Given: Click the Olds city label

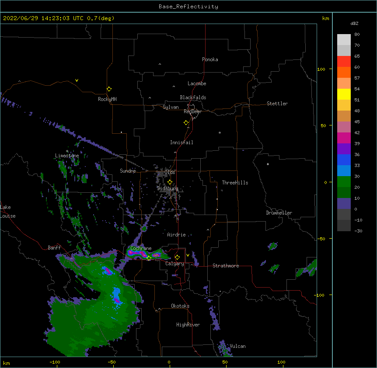Looking at the screenshot, I should (x=170, y=172).
